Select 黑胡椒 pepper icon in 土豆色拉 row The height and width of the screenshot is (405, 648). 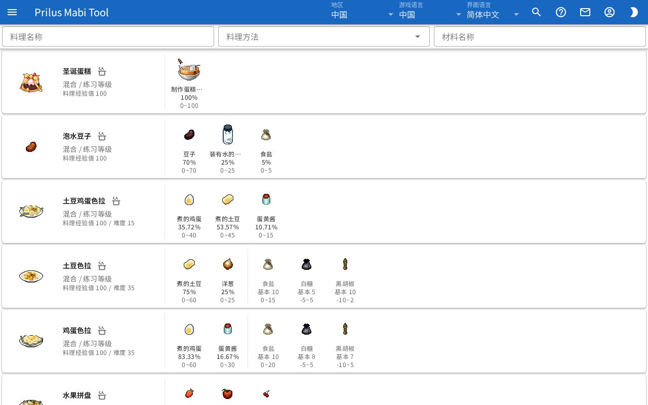(x=345, y=264)
